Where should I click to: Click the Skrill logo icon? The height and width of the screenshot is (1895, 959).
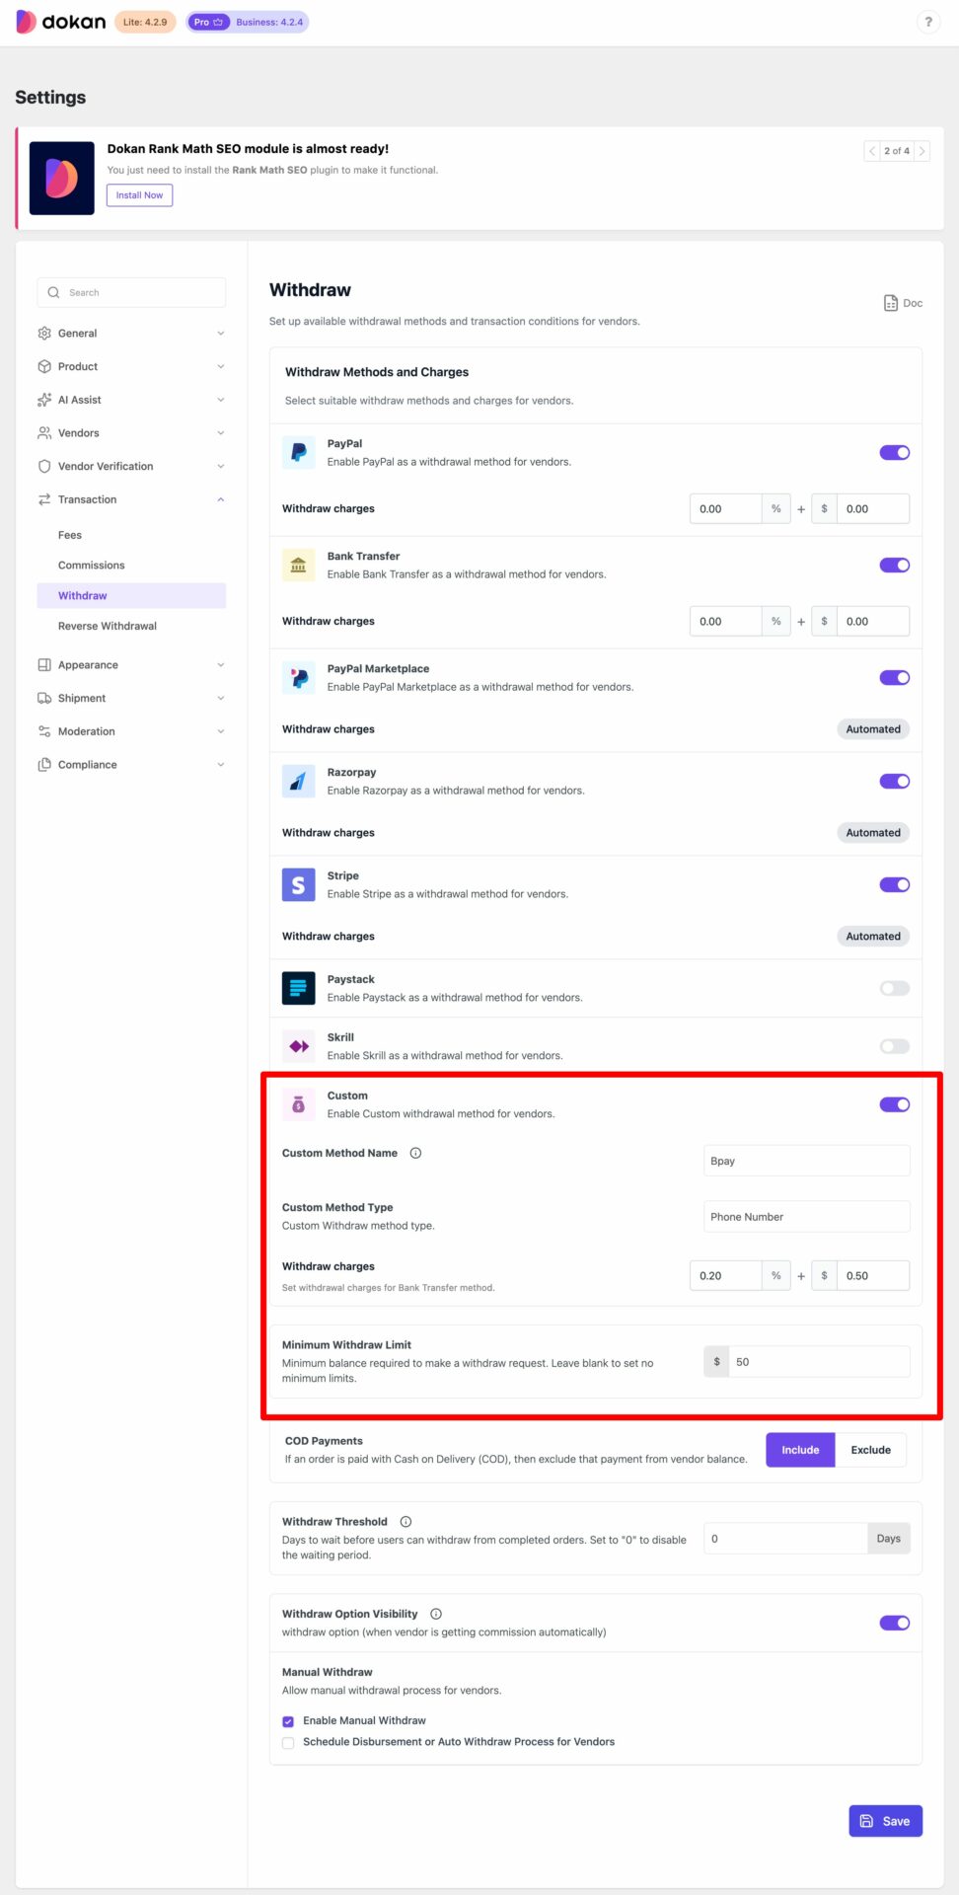pyautogui.click(x=299, y=1046)
